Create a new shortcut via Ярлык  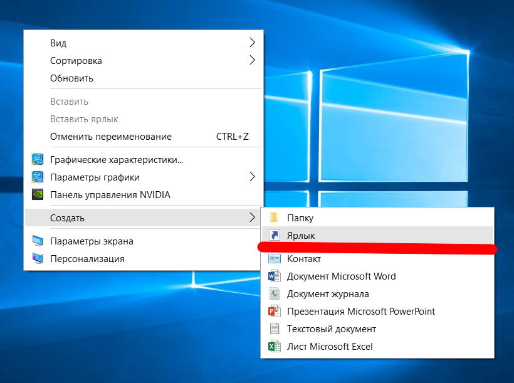pos(377,235)
